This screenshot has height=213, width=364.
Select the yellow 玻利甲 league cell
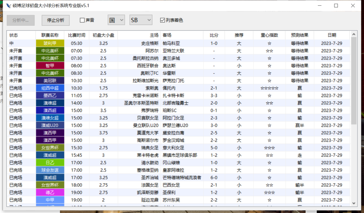50,43
